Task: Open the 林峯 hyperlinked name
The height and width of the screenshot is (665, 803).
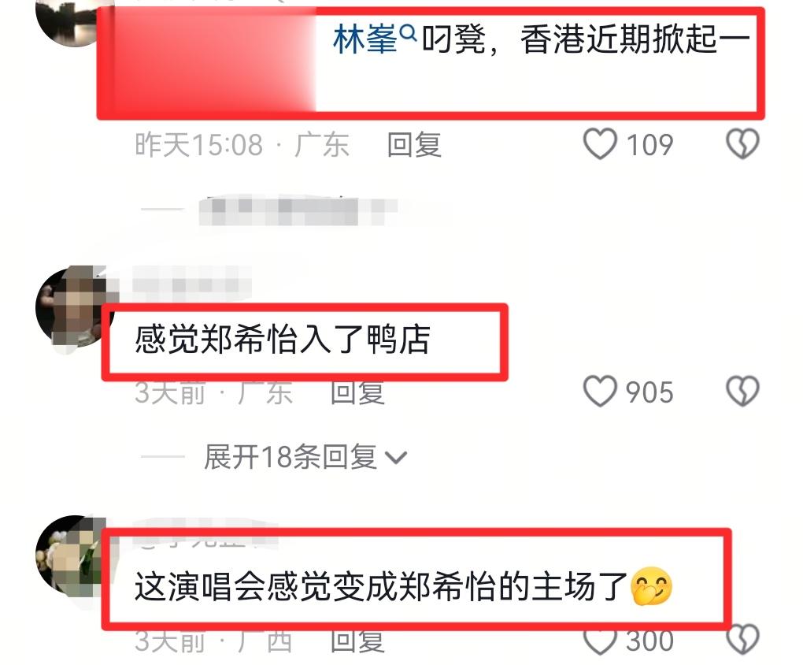Action: 364,39
